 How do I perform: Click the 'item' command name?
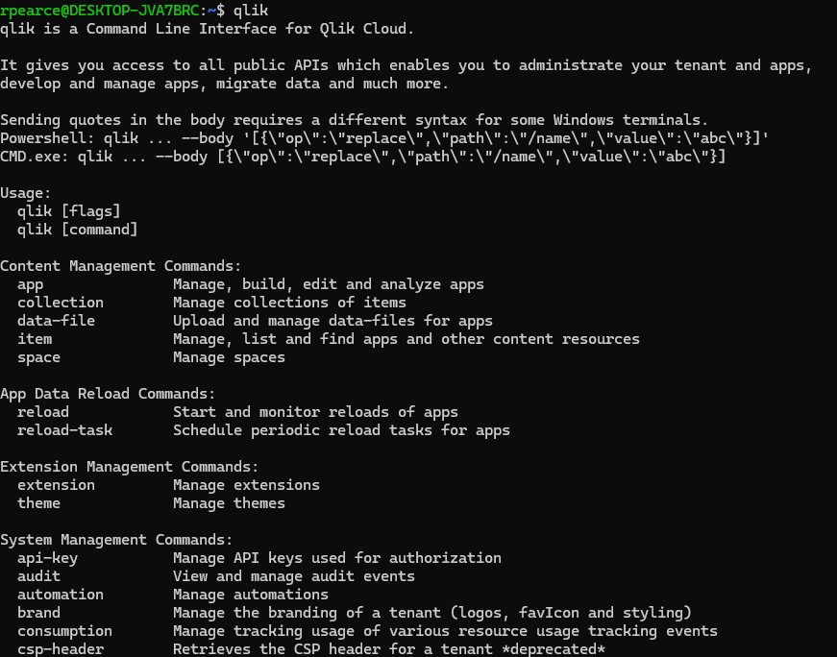[x=35, y=339]
